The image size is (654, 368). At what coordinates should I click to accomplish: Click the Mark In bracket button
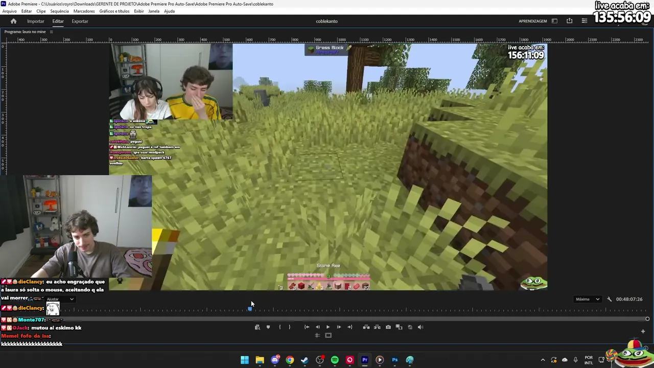279,327
